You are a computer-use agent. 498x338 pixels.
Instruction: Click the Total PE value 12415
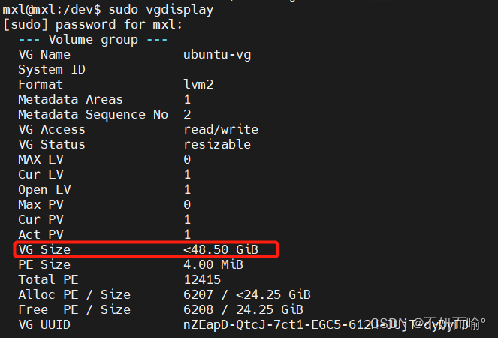pyautogui.click(x=202, y=280)
